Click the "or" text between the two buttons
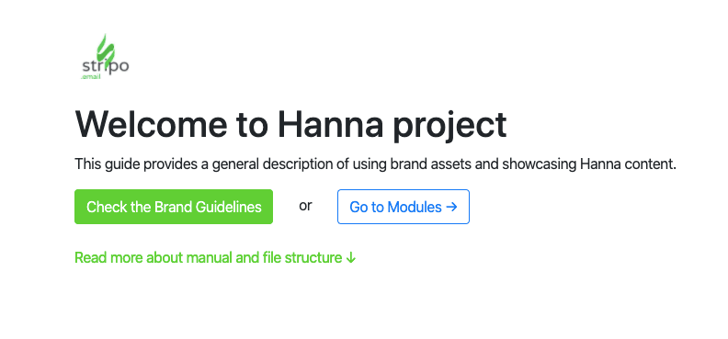The width and height of the screenshot is (728, 339). [x=305, y=206]
